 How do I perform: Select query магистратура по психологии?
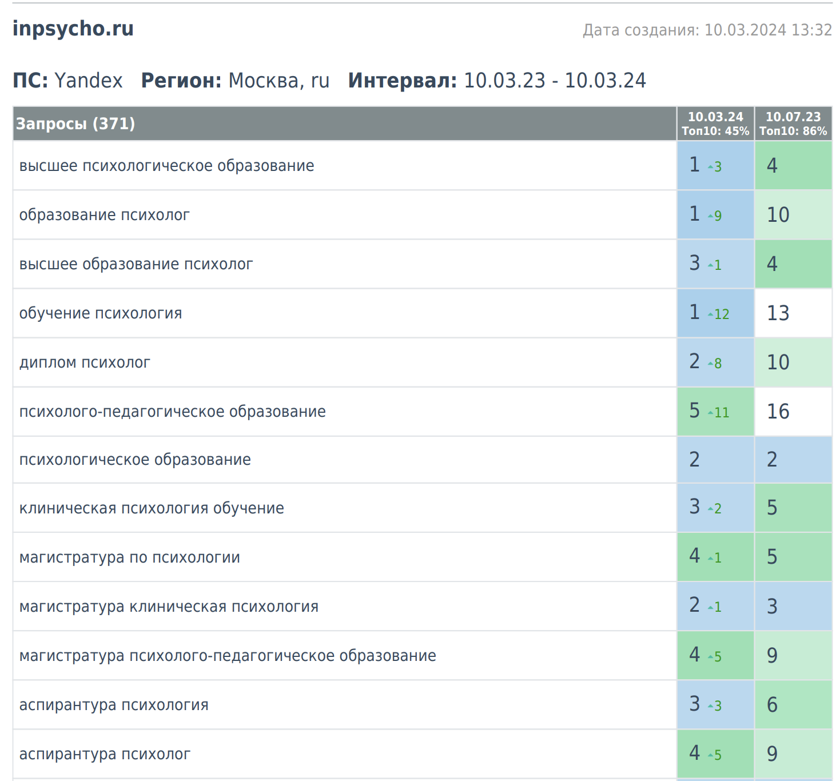pyautogui.click(x=129, y=557)
